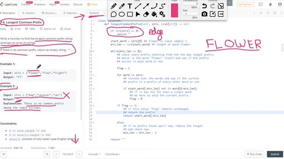The image size is (284, 159).
Task: Select the ellipse shape tool
Action: point(122,14)
